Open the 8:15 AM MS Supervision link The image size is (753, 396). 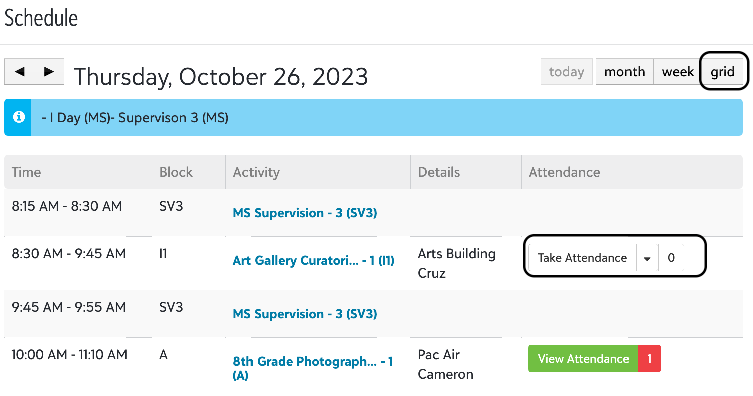305,213
